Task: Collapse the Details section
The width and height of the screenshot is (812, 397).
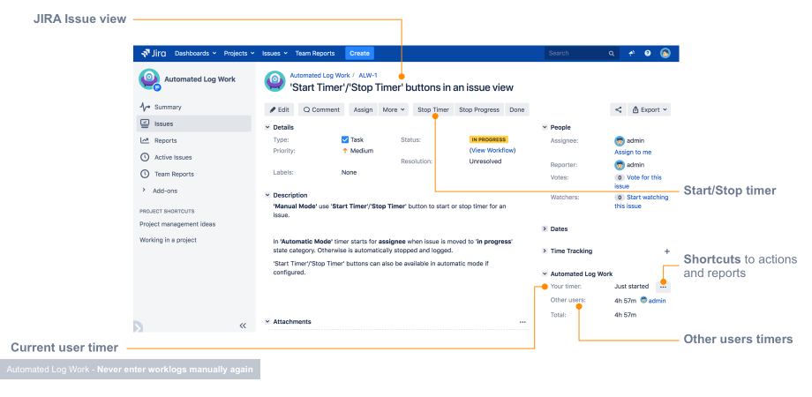Action: click(267, 127)
